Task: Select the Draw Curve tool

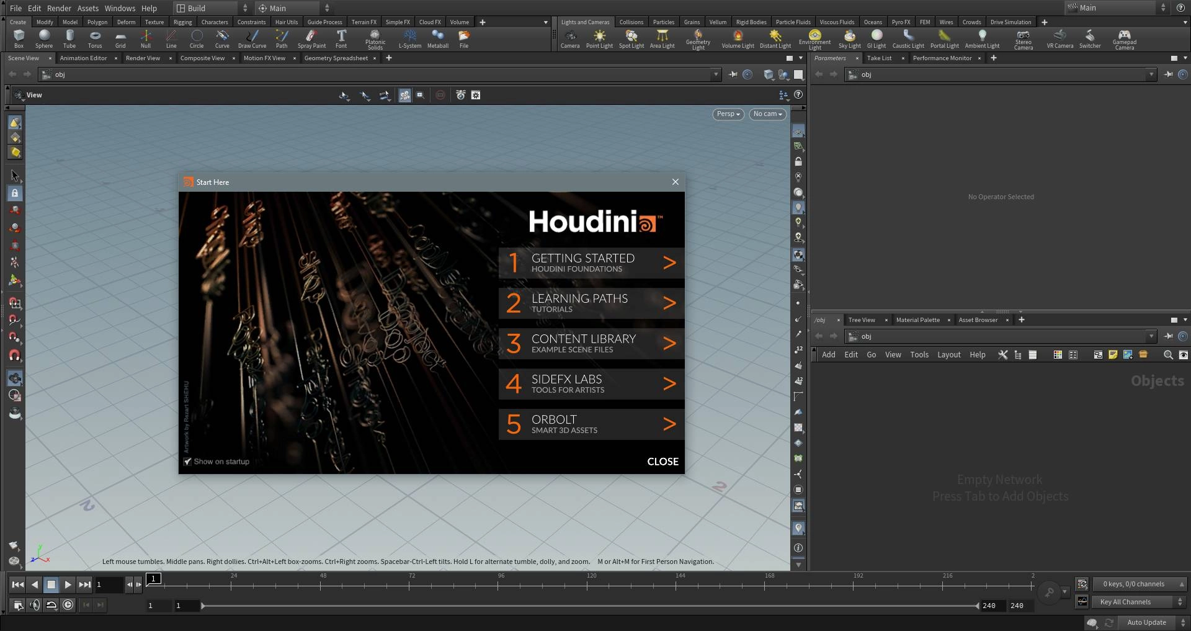Action: click(252, 38)
